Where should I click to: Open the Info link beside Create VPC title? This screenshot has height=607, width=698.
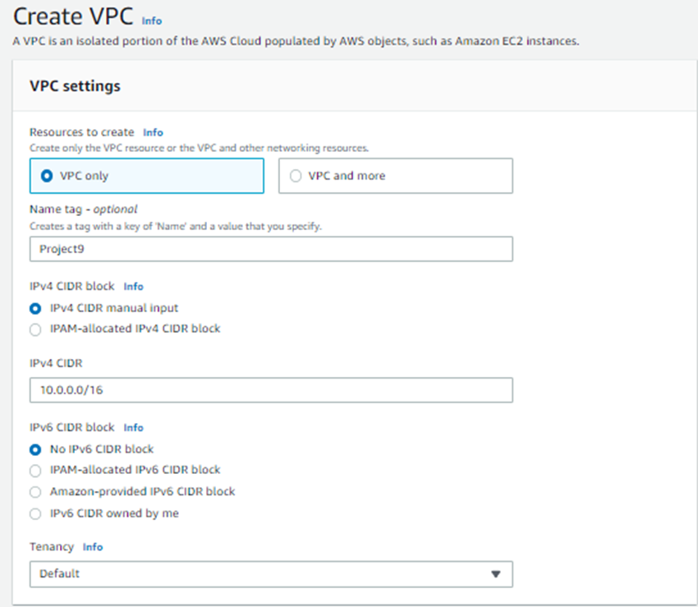click(x=152, y=21)
